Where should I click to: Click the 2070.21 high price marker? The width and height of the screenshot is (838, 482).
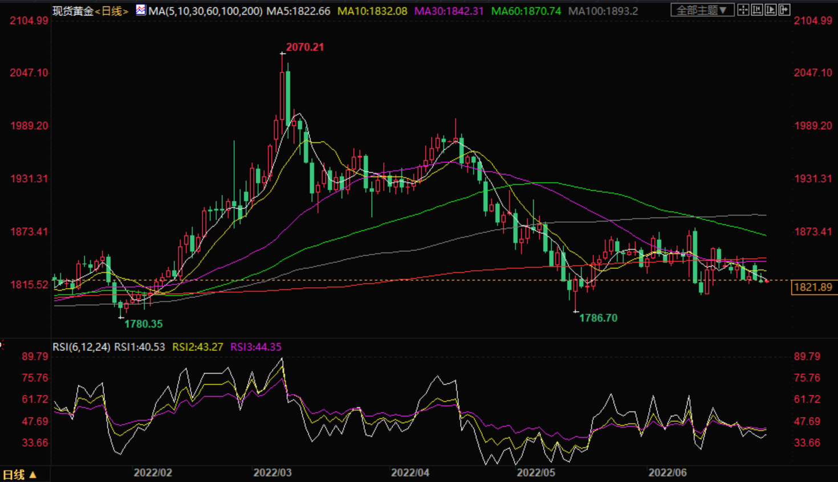(x=305, y=47)
